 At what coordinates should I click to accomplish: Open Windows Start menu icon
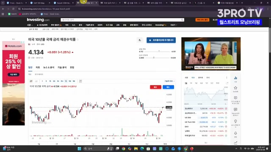tap(79, 149)
